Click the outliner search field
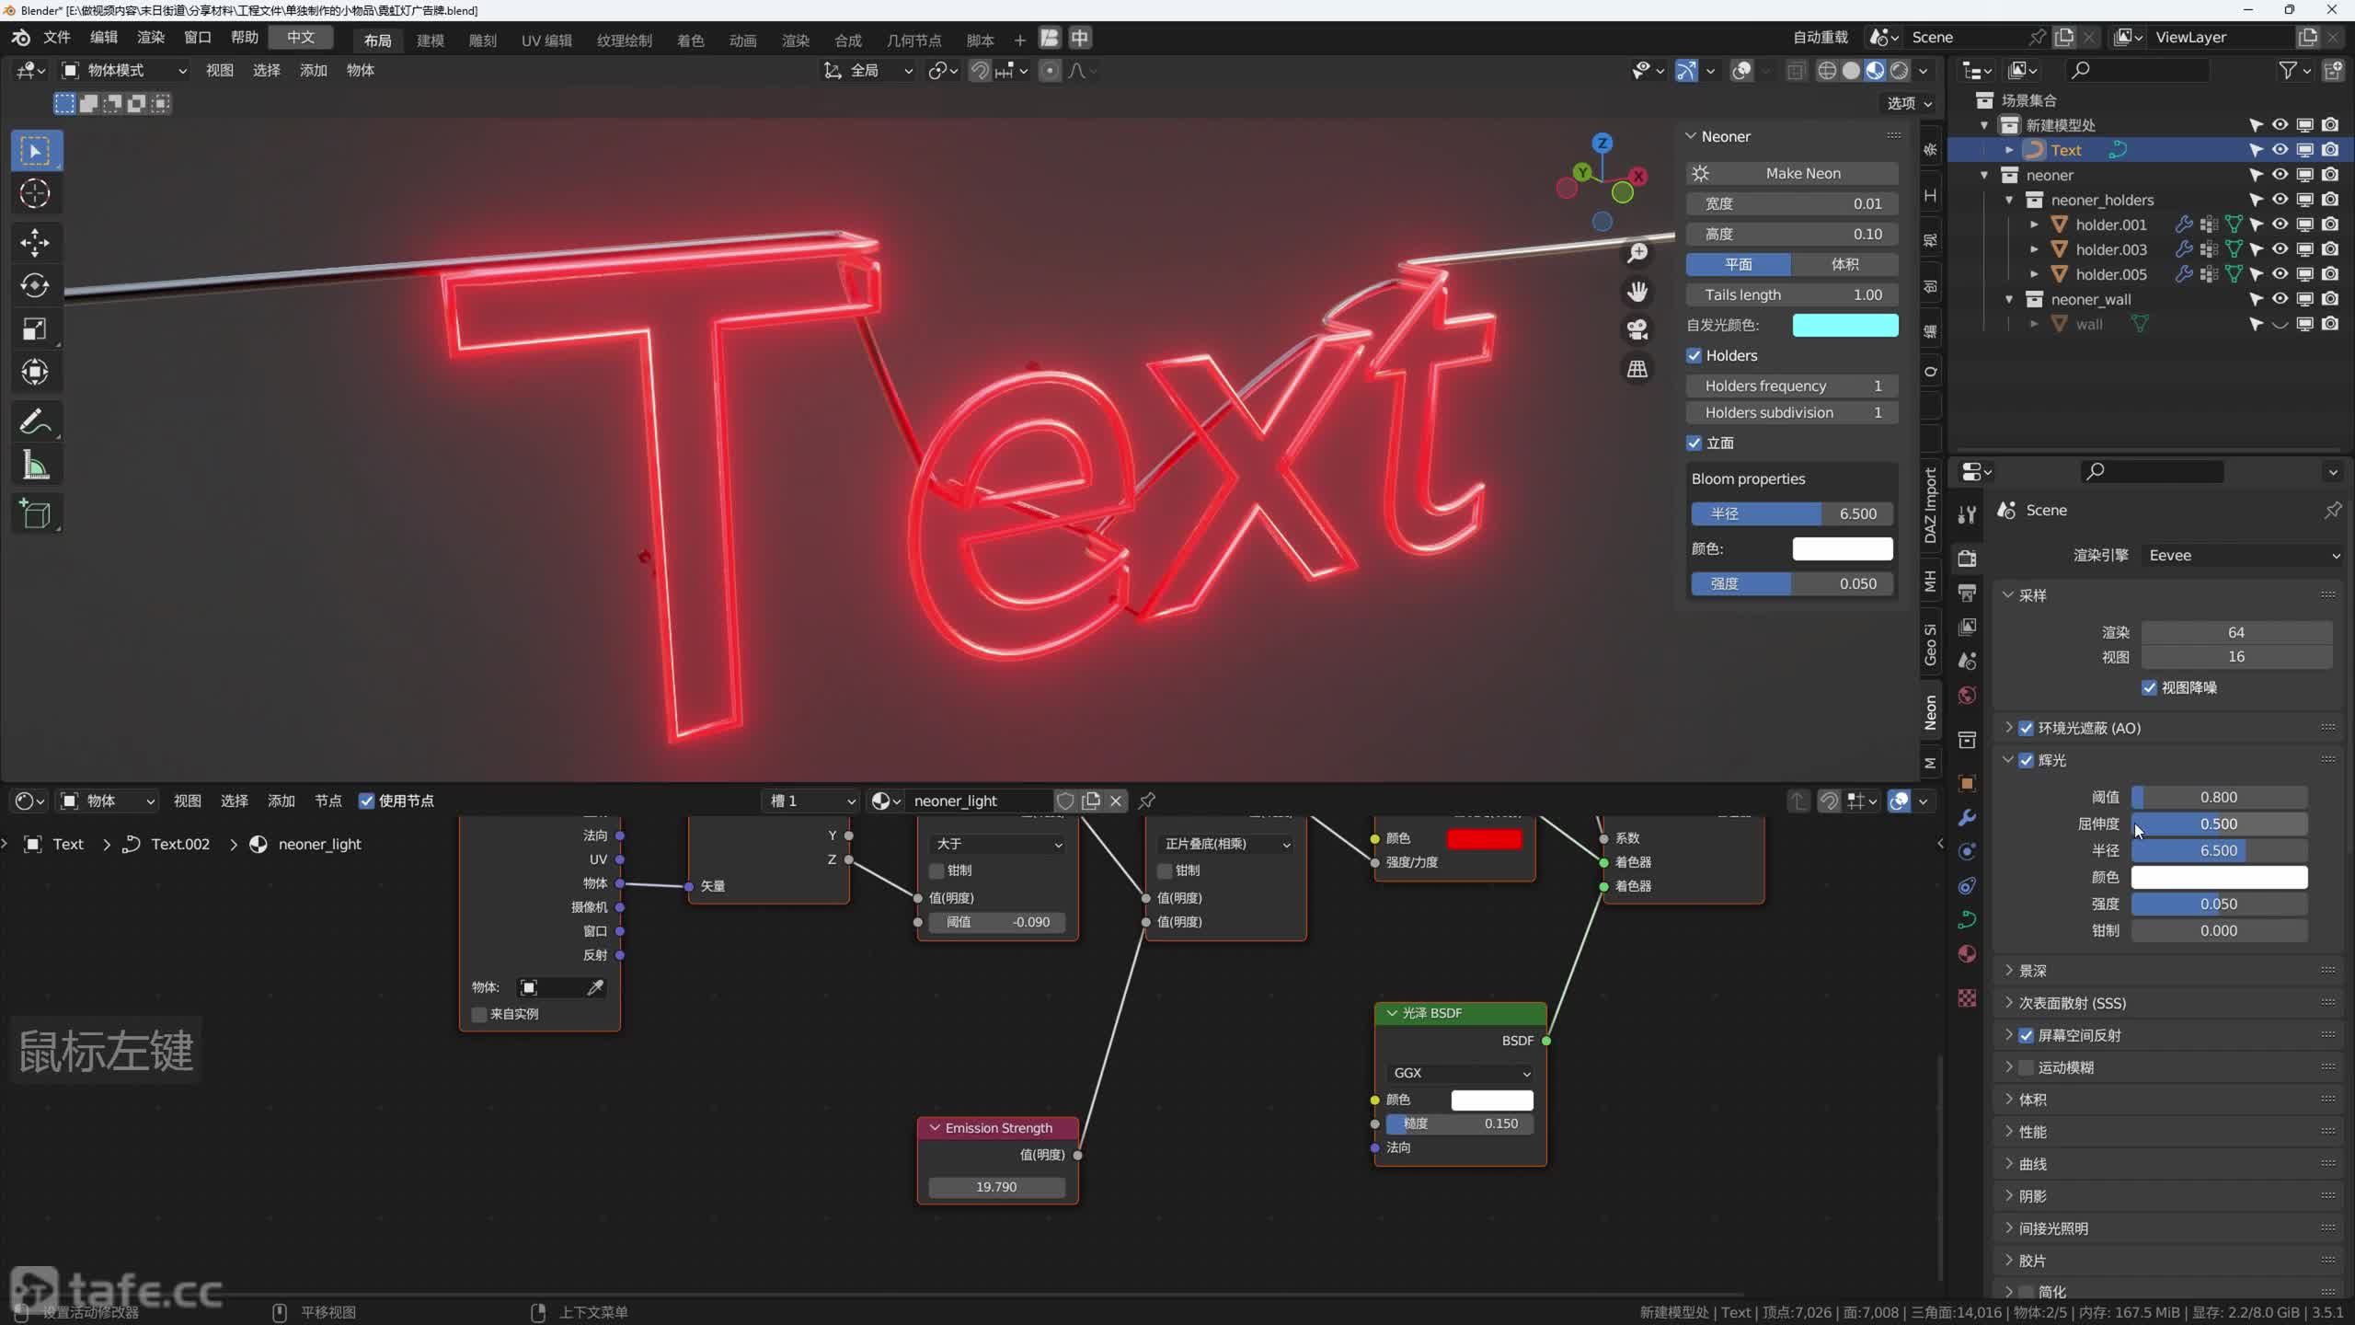Viewport: 2355px width, 1325px height. coord(2136,70)
